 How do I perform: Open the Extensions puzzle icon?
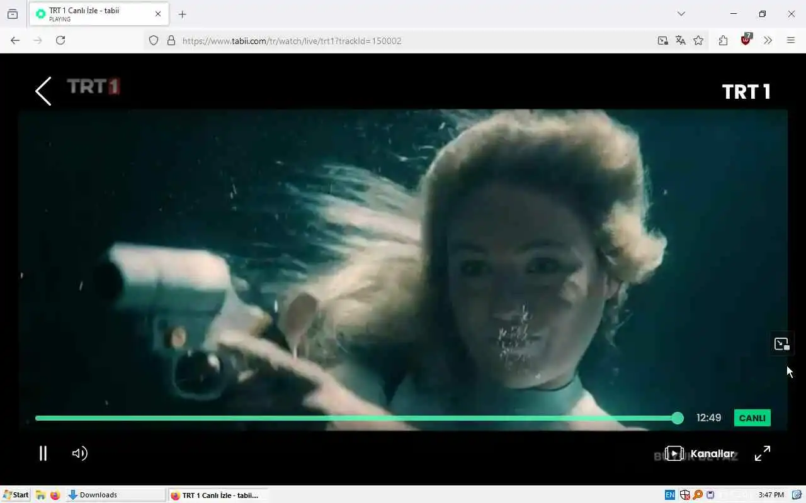(723, 40)
